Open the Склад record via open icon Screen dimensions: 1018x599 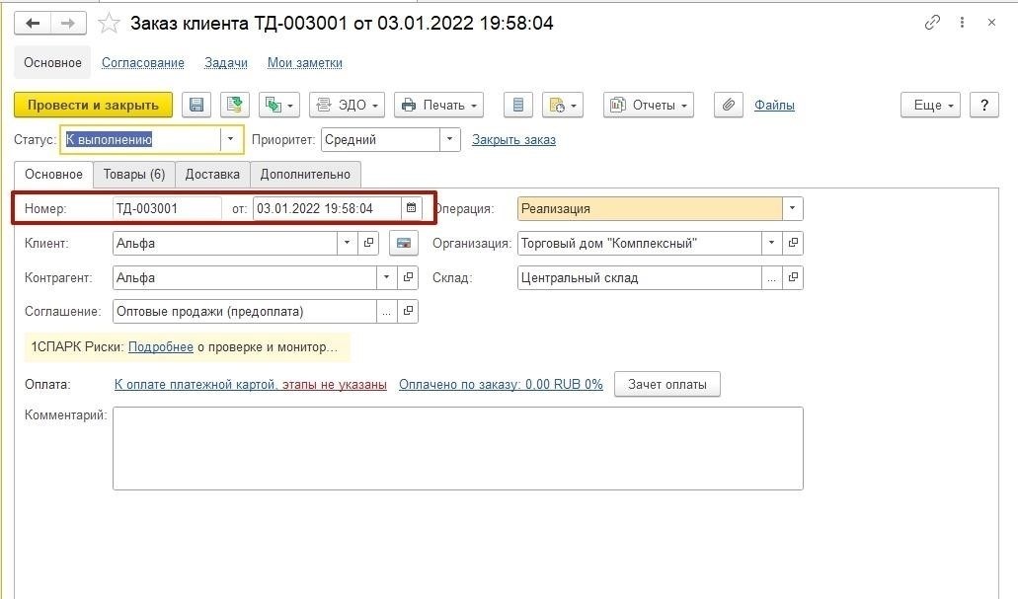[x=793, y=277]
